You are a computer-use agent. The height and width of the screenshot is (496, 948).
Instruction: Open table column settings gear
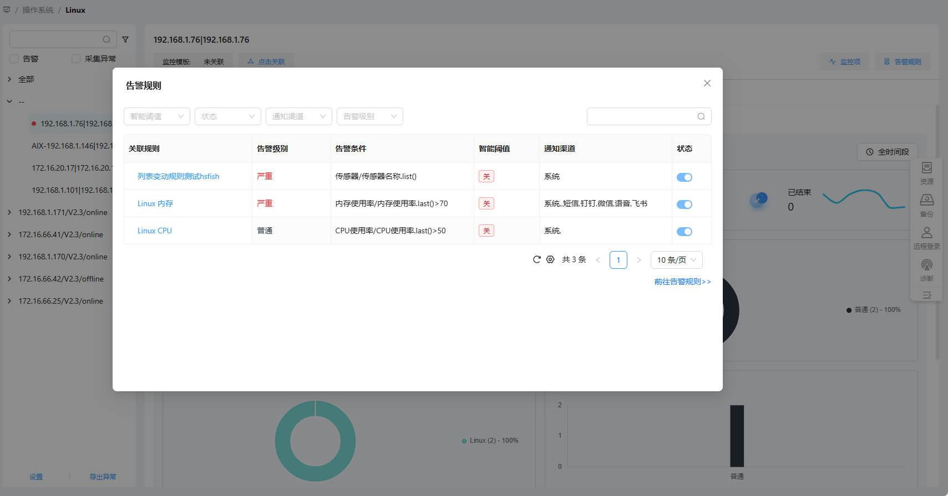[550, 259]
